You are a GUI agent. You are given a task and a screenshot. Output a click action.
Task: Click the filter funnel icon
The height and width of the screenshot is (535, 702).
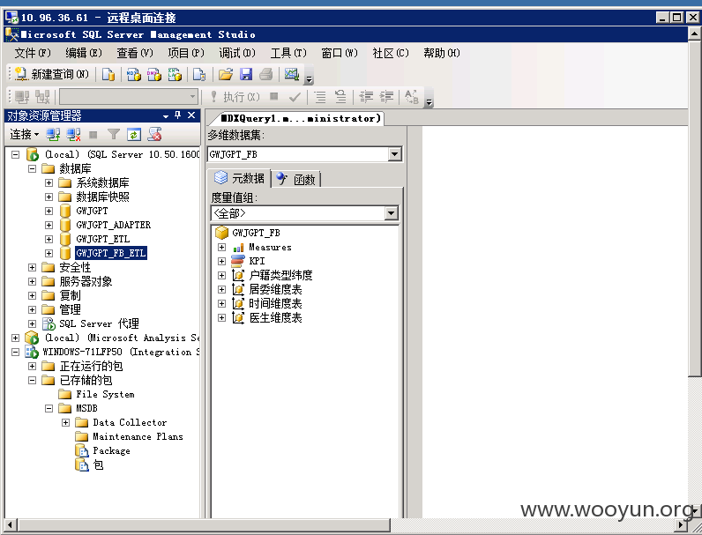[114, 134]
